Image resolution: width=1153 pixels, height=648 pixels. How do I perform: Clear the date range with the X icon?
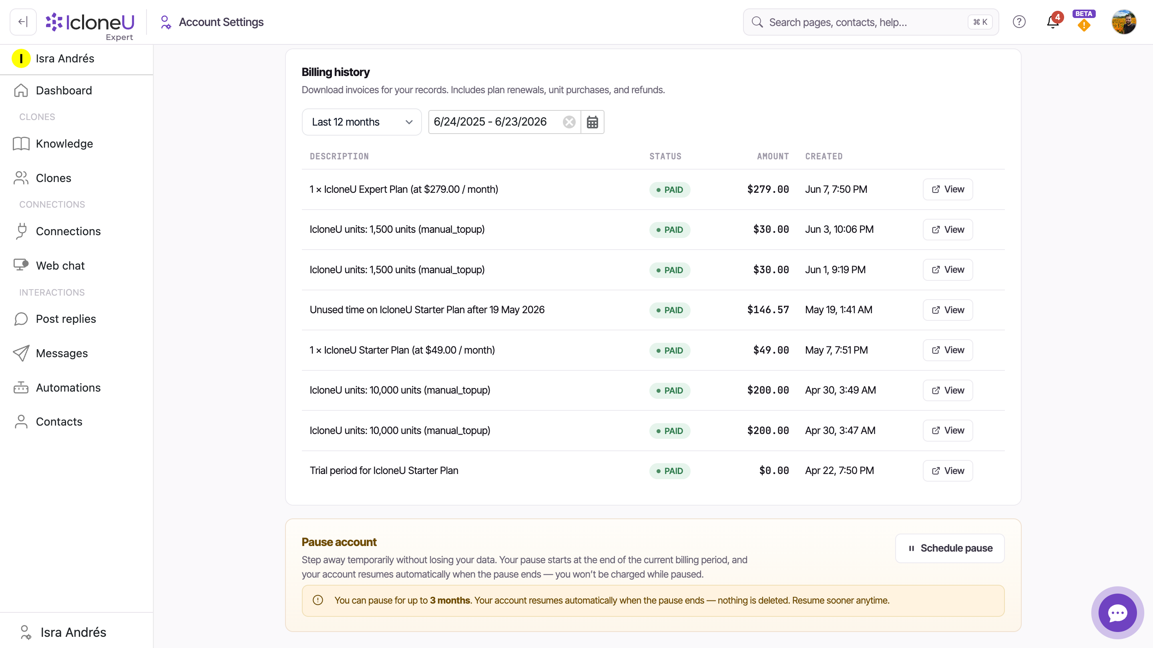[x=569, y=122]
